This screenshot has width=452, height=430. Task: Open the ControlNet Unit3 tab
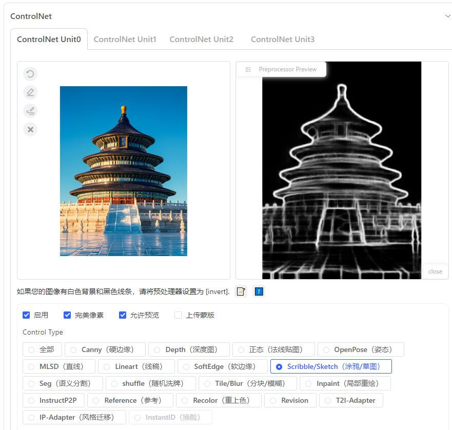pyautogui.click(x=282, y=39)
